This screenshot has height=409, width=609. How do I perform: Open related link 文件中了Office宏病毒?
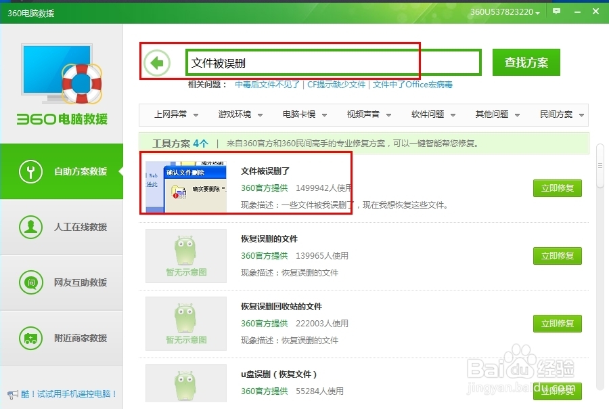click(413, 85)
